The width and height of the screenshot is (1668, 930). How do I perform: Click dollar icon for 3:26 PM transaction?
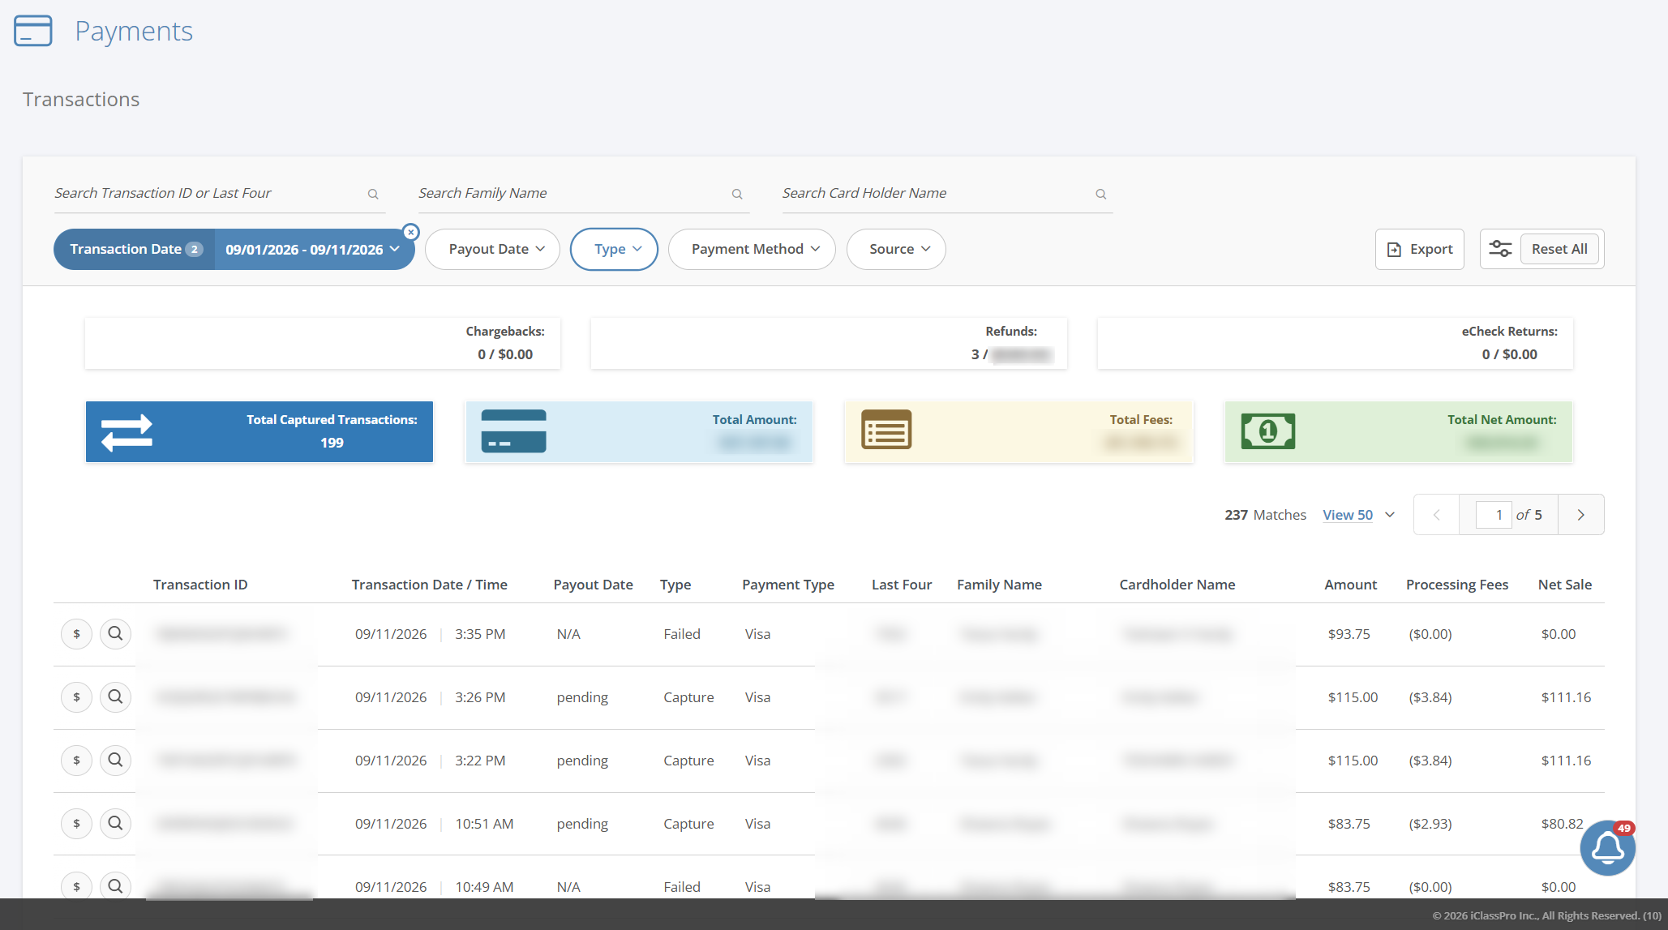pos(77,697)
